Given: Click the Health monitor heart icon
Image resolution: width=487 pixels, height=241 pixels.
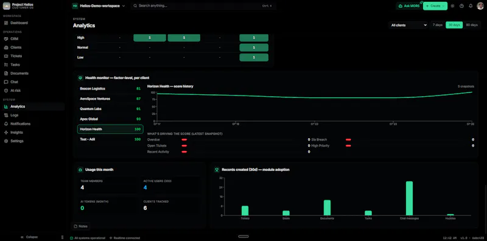Looking at the screenshot, I should pyautogui.click(x=80, y=78).
